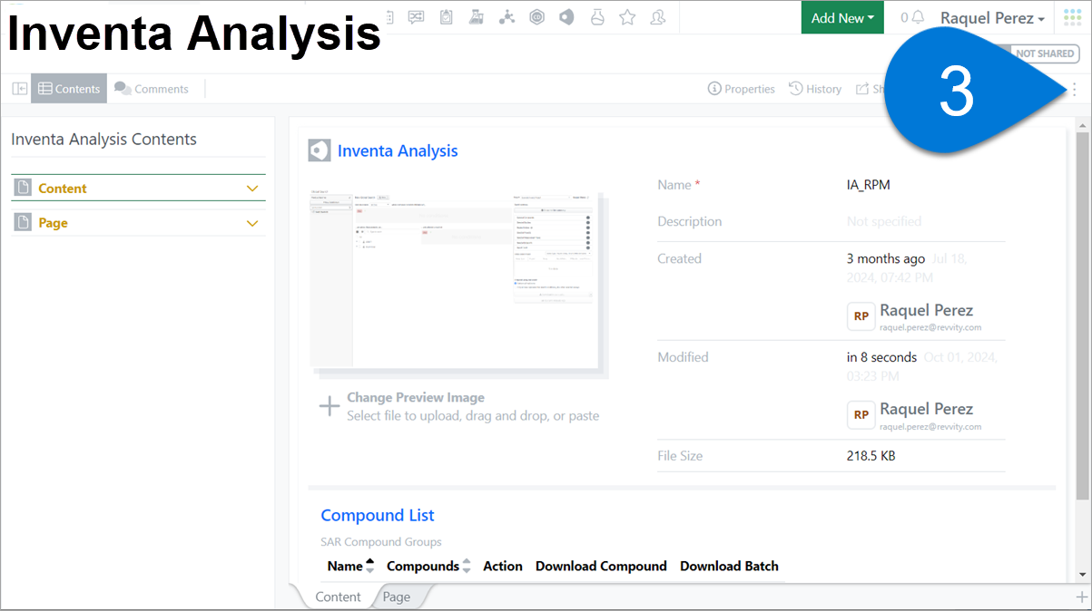Select the chemistry flask experiment icon
This screenshot has height=611, width=1092.
[476, 16]
